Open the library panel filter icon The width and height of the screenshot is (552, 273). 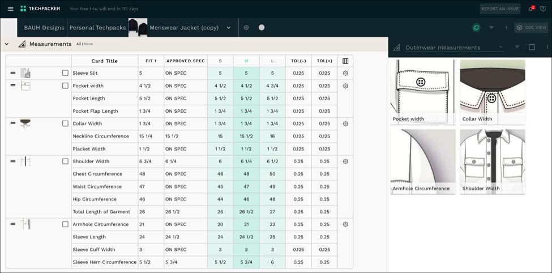[517, 47]
